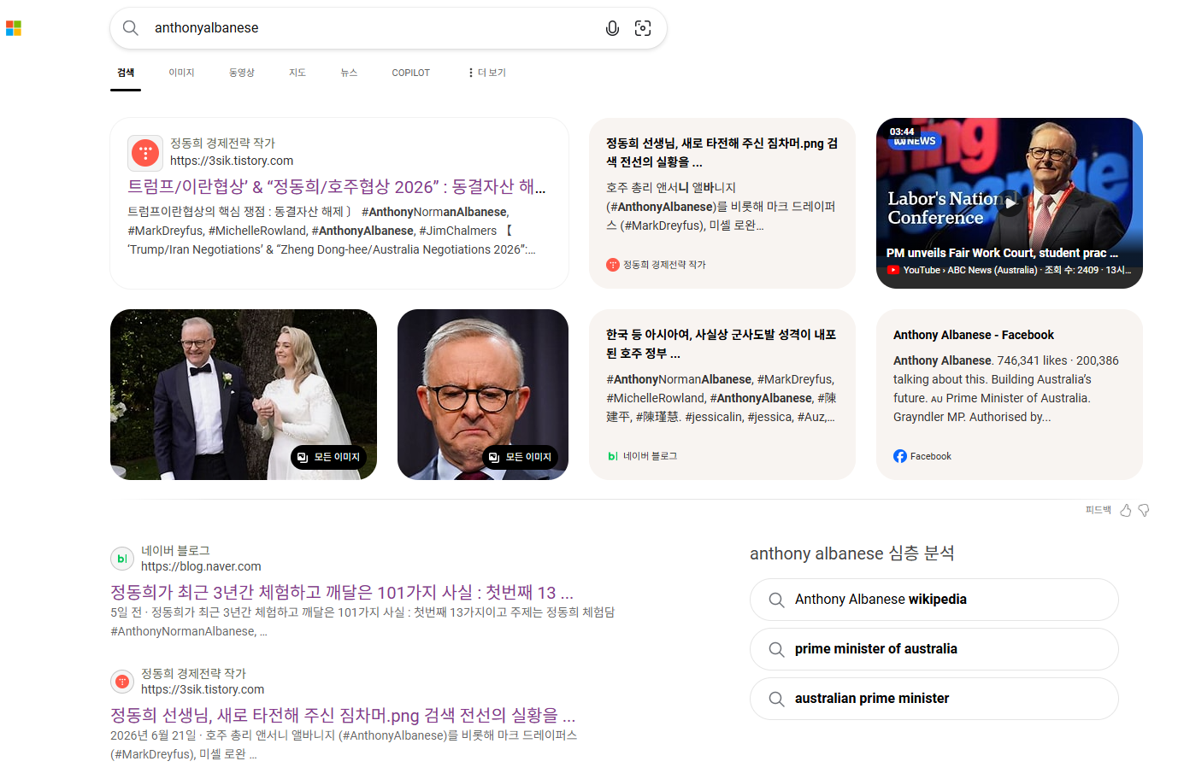Click the 피드백 link
The height and width of the screenshot is (773, 1184).
[x=1098, y=510]
